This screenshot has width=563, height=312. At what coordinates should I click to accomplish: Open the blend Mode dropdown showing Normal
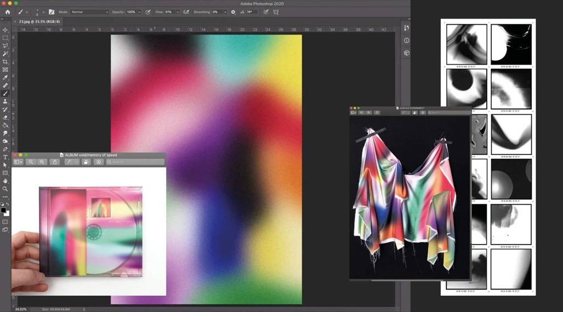(90, 11)
